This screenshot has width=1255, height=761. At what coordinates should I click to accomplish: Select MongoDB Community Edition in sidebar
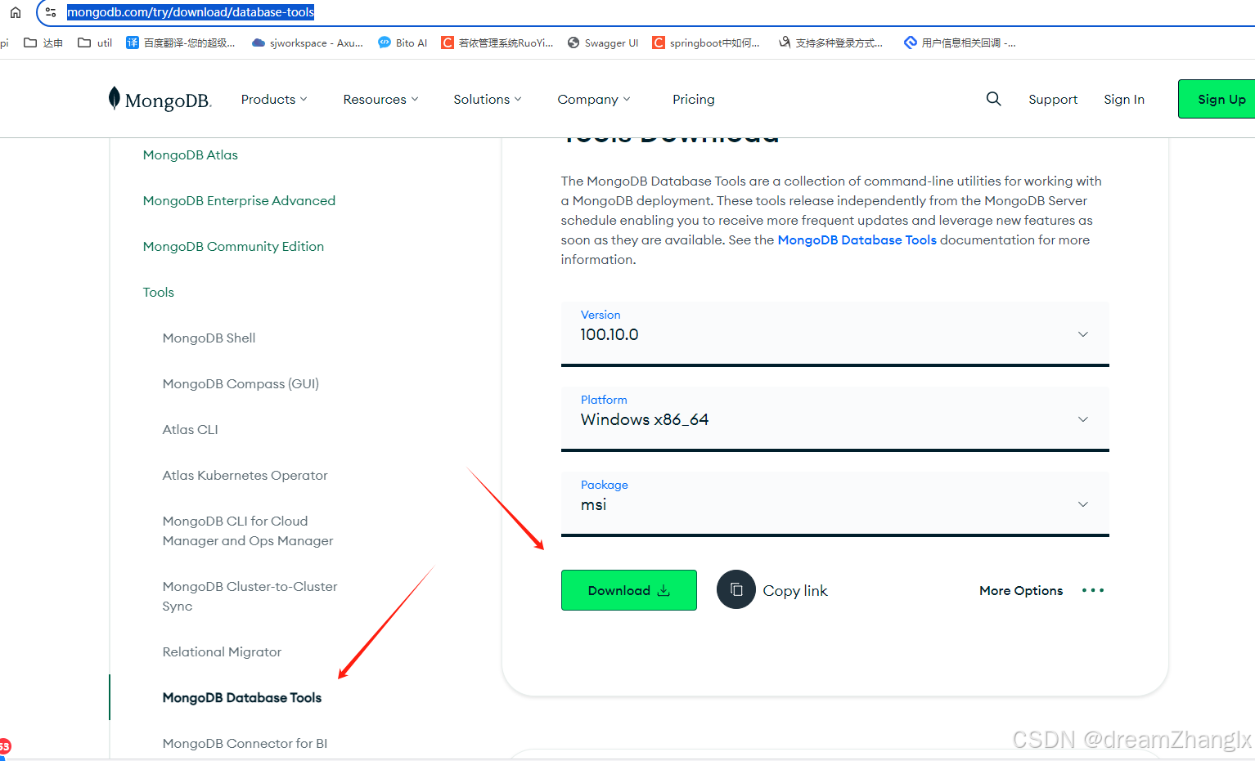pos(233,246)
